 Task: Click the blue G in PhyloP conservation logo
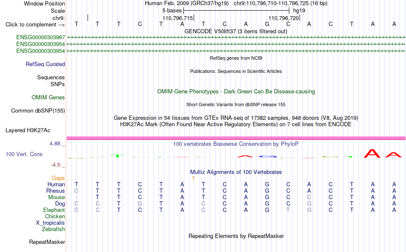(x=268, y=156)
